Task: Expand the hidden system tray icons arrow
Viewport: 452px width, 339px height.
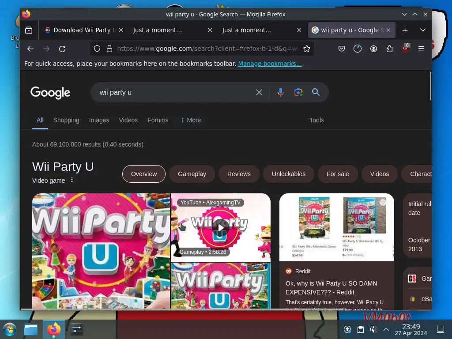Action: click(x=386, y=329)
